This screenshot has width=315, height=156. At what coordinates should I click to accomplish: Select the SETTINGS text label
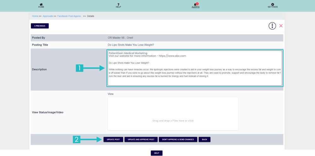pos(272,7)
